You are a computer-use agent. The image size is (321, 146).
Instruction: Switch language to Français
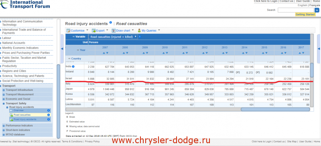(315, 5)
